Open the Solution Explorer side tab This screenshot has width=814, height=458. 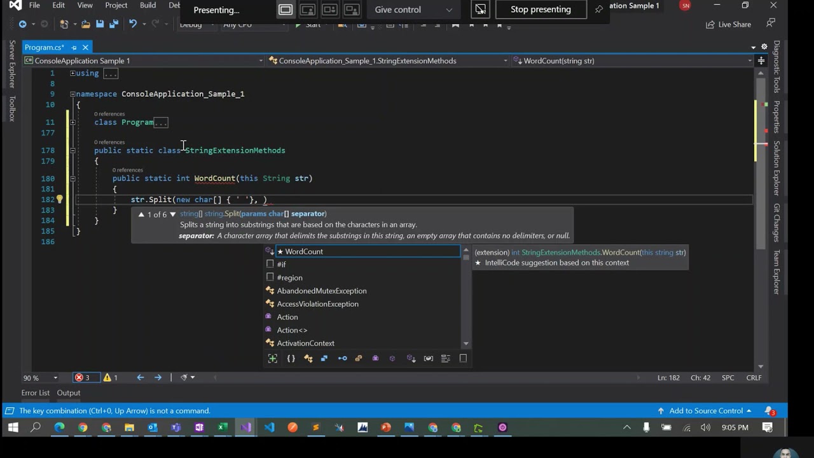[776, 169]
